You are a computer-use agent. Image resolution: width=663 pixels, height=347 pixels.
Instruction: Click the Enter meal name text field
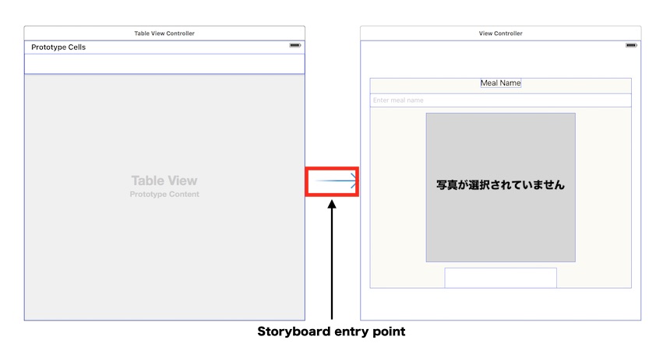tap(501, 100)
